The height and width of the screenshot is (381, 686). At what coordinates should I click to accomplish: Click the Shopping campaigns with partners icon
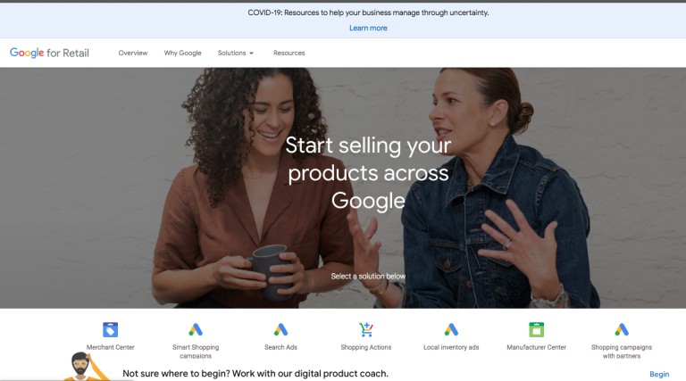click(622, 329)
